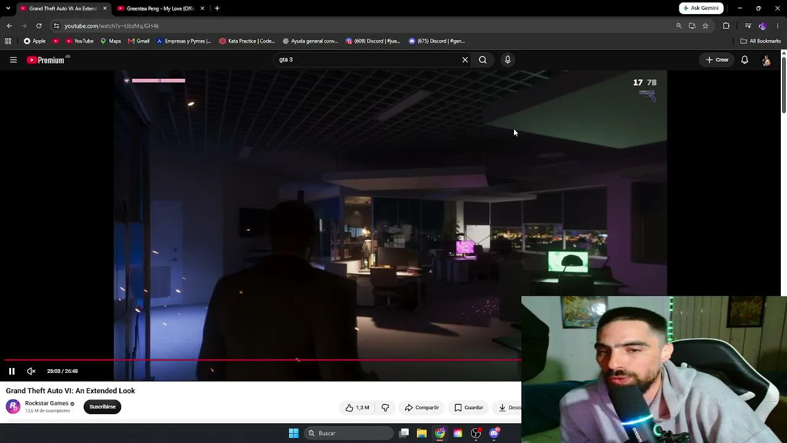Open the (609) Discord bookmark
The height and width of the screenshot is (443, 787).
point(373,41)
